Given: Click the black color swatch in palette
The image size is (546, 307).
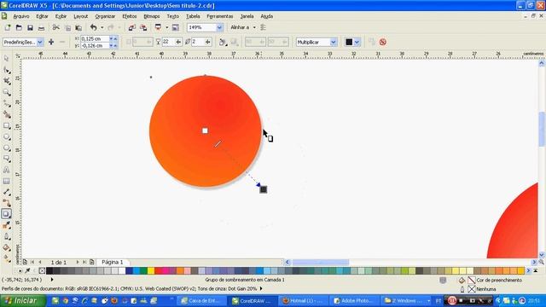Looking at the screenshot, I should (x=49, y=271).
